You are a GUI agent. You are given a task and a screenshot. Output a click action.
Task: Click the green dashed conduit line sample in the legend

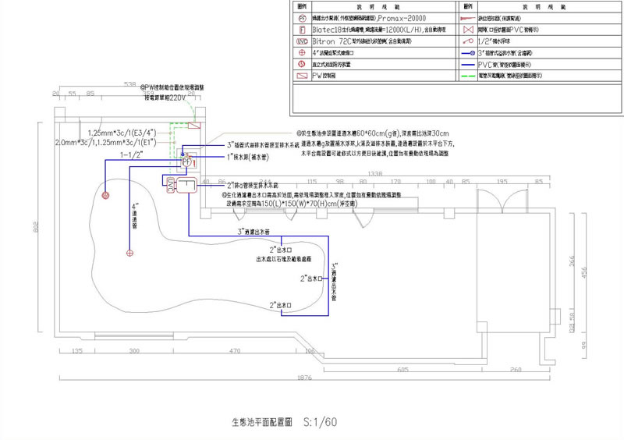click(x=468, y=76)
